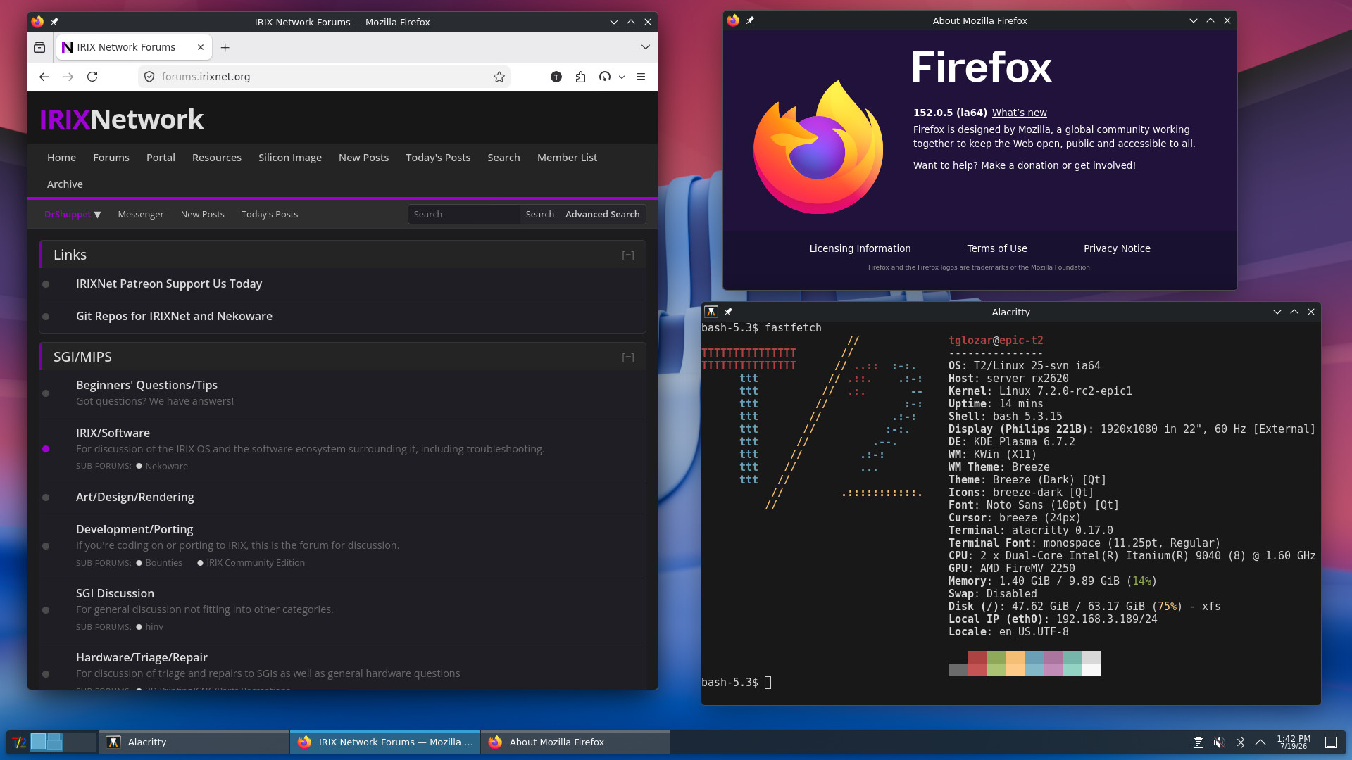Open the tracking protection shield in address bar

pyautogui.click(x=149, y=77)
